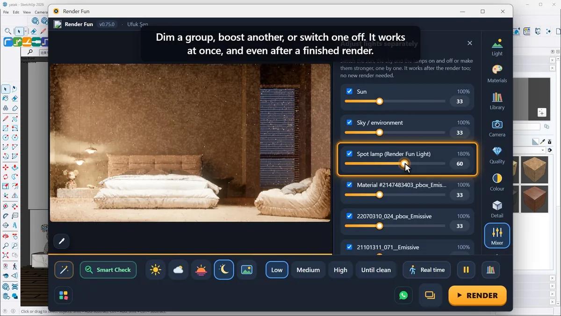Select the Mixer panel
The image size is (561, 316).
[497, 235]
